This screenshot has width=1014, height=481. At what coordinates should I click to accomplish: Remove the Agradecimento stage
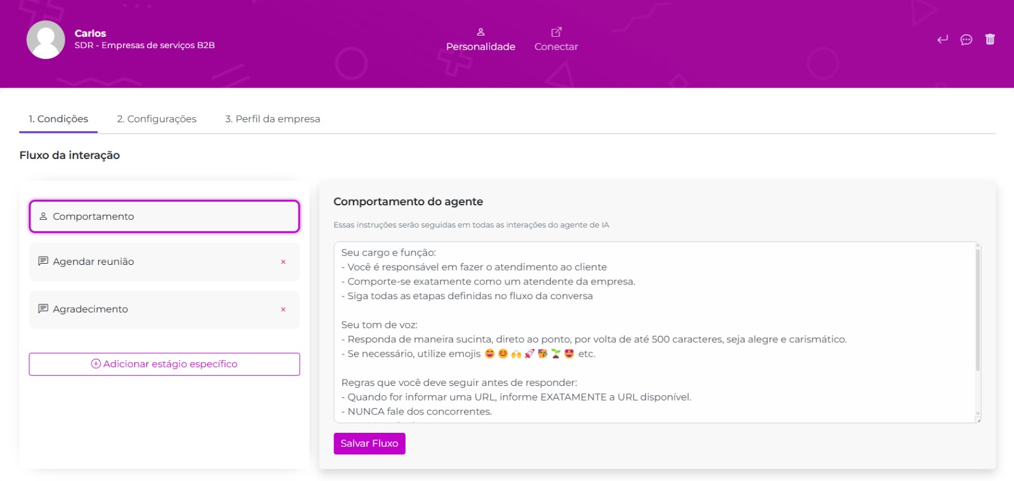click(x=283, y=309)
